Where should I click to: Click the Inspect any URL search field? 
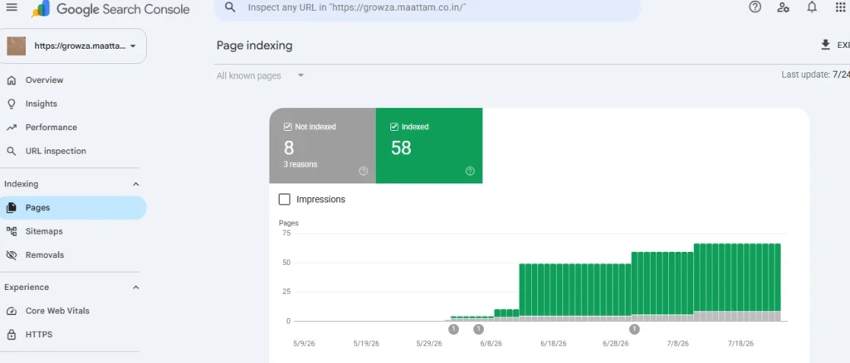pos(427,7)
